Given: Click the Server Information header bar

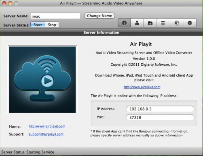Looking at the screenshot, I should point(101,33).
